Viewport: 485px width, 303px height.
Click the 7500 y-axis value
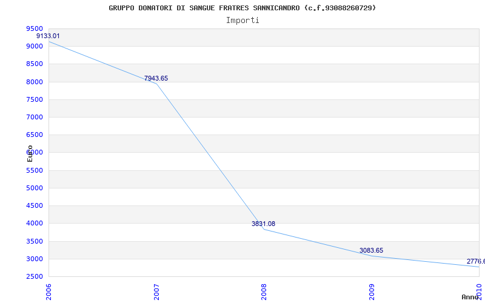tap(35, 99)
